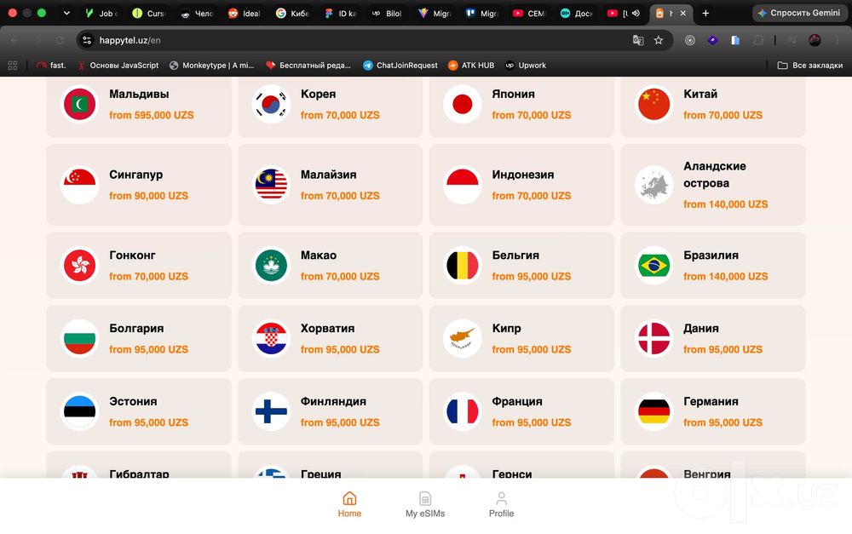This screenshot has height=534, width=852.
Task: Open the apps grid icon in bookmarks bar
Action: click(13, 66)
